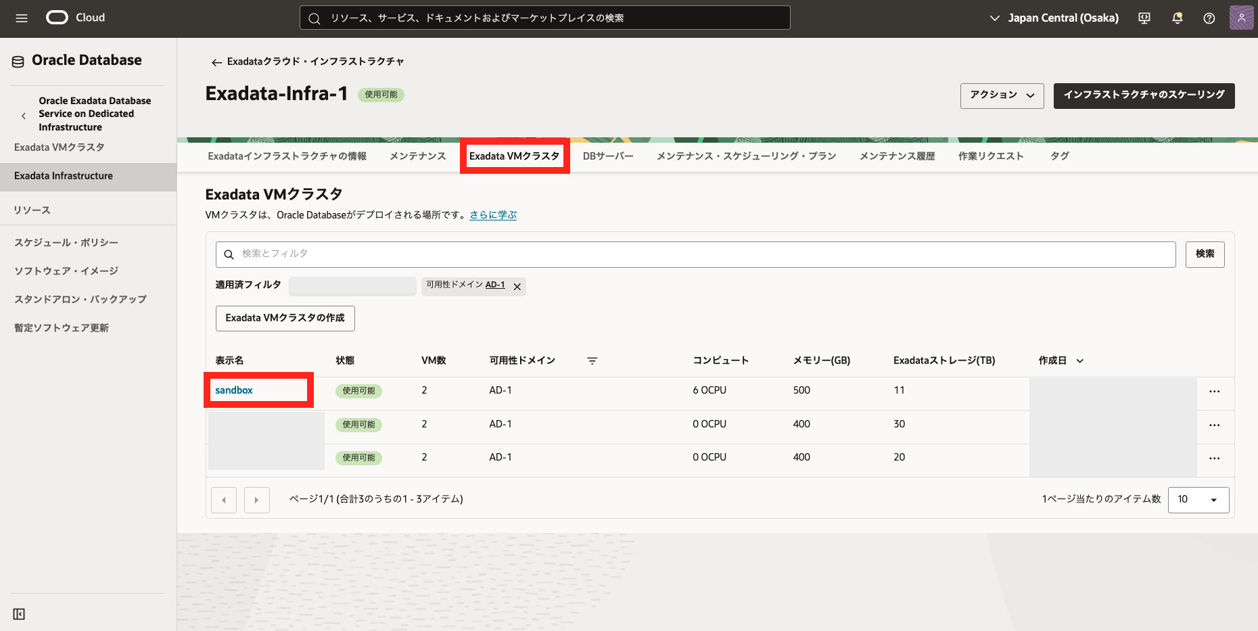Image resolution: width=1258 pixels, height=631 pixels.
Task: Switch to the メンテナンス履歴 tab
Action: coord(897,156)
